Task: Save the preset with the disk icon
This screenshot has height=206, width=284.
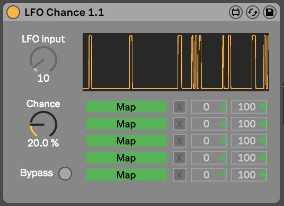Action: [x=270, y=12]
